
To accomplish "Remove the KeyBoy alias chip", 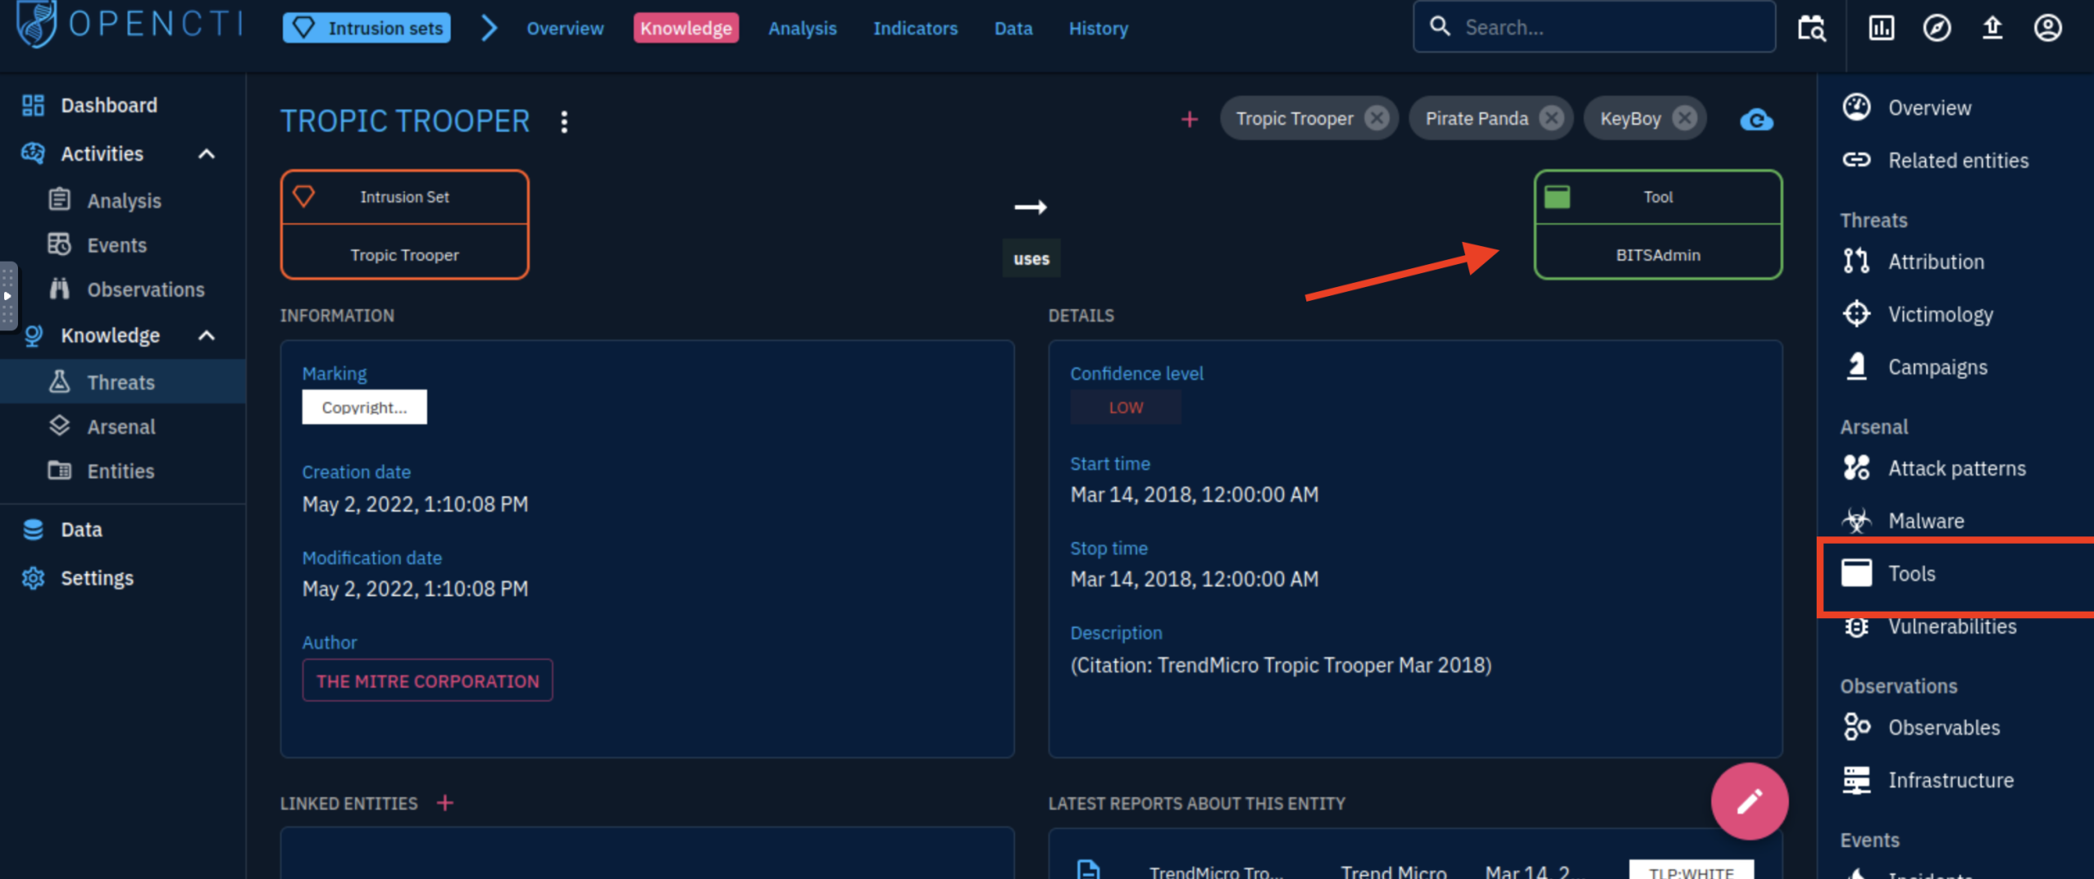I will tap(1684, 119).
